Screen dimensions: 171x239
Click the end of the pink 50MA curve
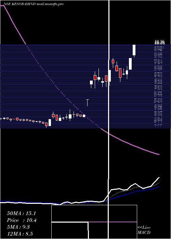pyautogui.click(x=158, y=154)
